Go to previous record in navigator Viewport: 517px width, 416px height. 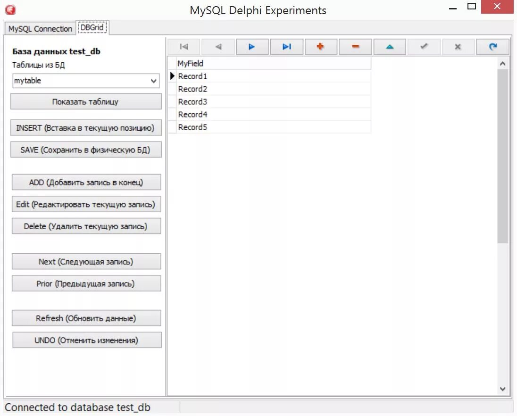218,47
